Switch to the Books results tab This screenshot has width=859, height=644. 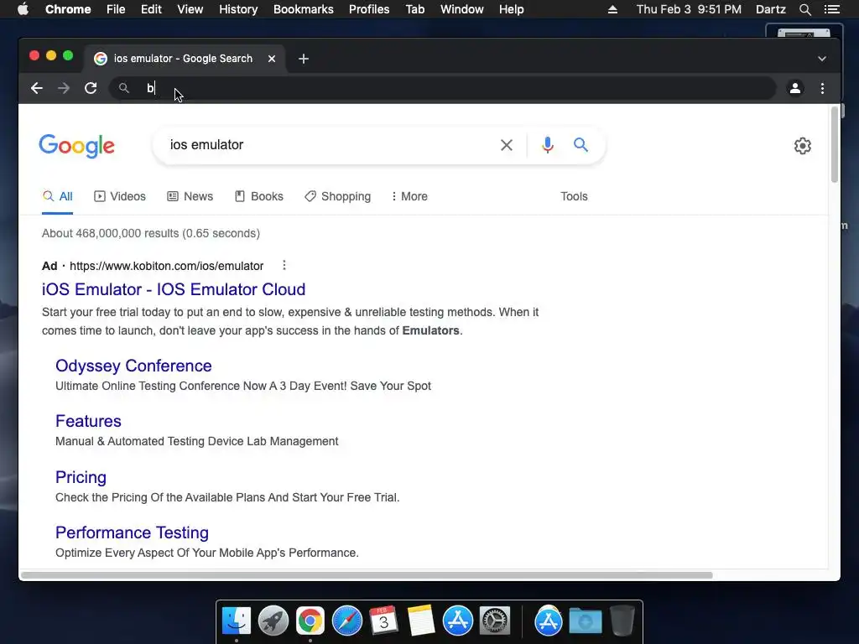(x=259, y=196)
